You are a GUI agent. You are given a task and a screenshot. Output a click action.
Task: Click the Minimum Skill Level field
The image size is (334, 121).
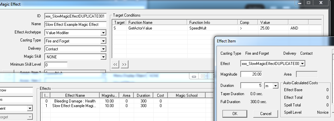pos(56,65)
